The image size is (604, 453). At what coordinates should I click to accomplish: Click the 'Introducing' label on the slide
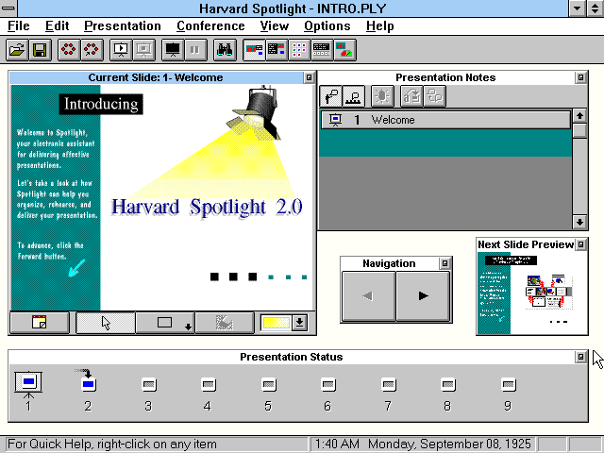click(x=101, y=104)
